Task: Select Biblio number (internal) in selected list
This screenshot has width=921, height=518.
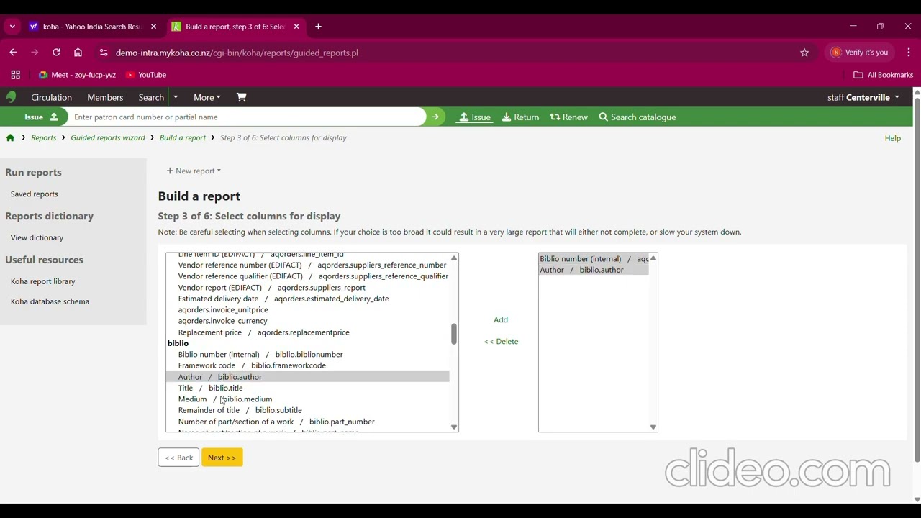Action: coord(594,259)
